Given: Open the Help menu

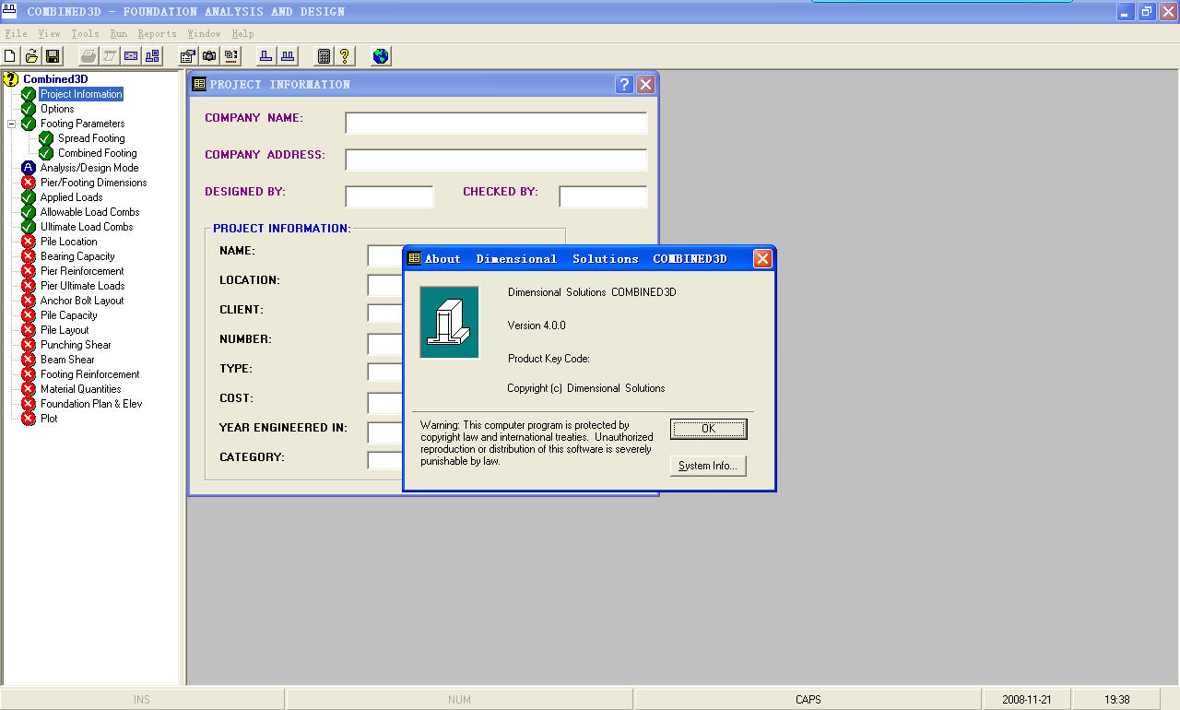Looking at the screenshot, I should (242, 34).
